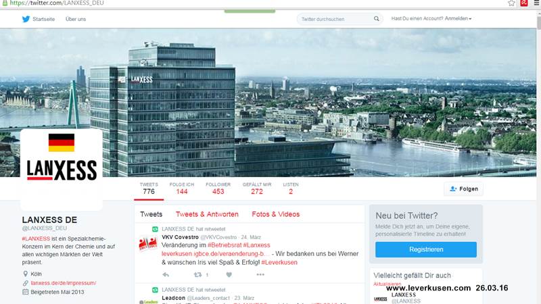The width and height of the screenshot is (541, 304).
Task: Click the retweet indicator icon above VKV Covestro
Action: pyautogui.click(x=155, y=229)
